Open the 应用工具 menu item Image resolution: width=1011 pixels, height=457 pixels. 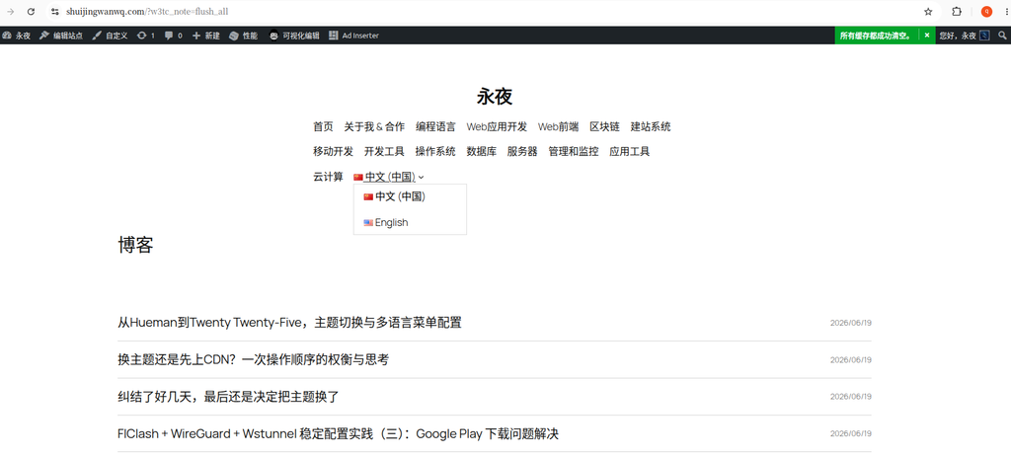click(x=629, y=151)
